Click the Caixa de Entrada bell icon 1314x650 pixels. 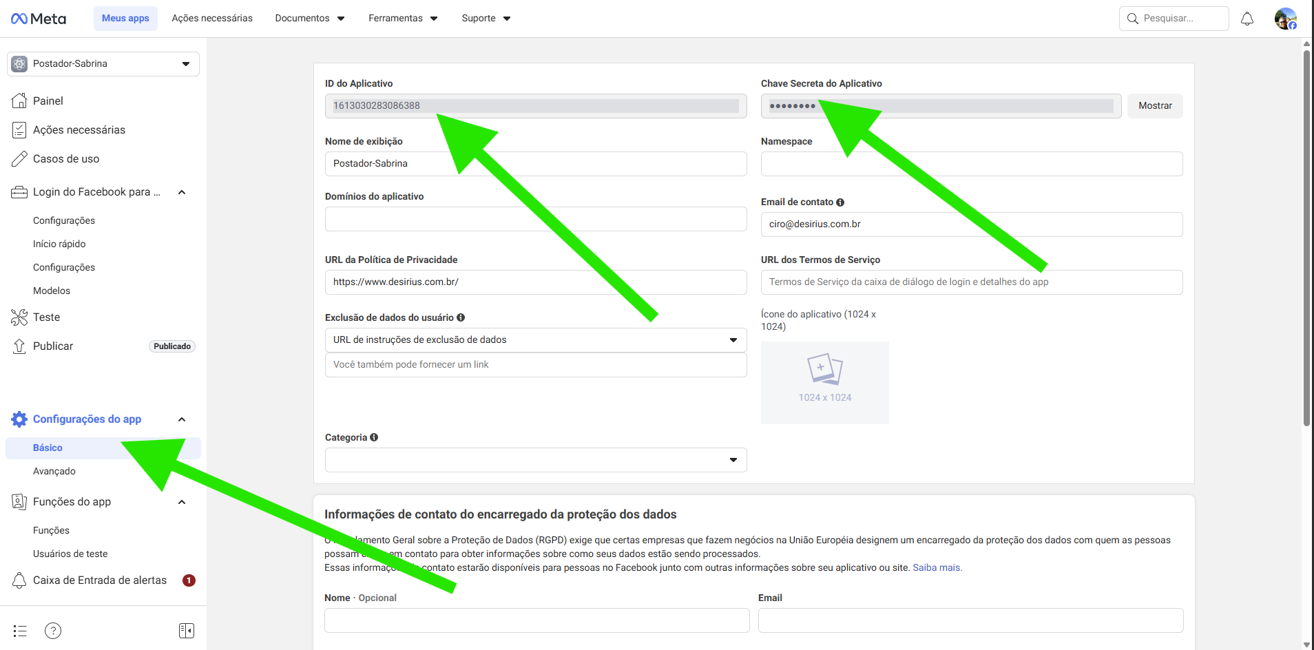(x=19, y=580)
